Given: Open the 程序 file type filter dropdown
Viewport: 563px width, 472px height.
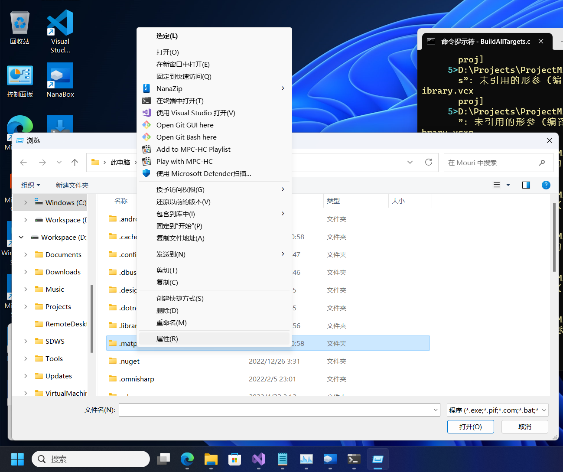Looking at the screenshot, I should click(x=497, y=410).
